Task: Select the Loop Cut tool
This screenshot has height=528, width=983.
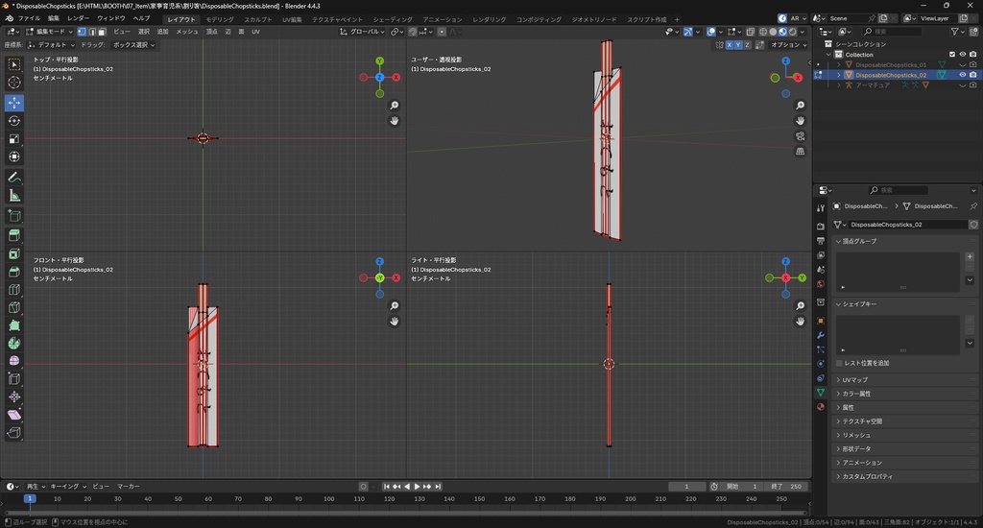Action: (x=13, y=290)
